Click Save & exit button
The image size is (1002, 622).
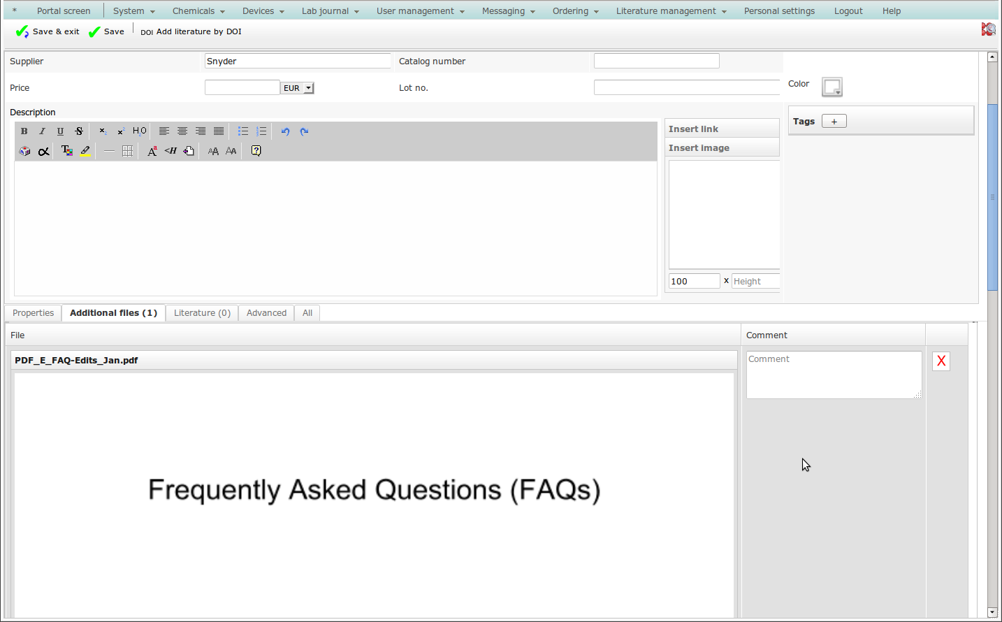[48, 31]
